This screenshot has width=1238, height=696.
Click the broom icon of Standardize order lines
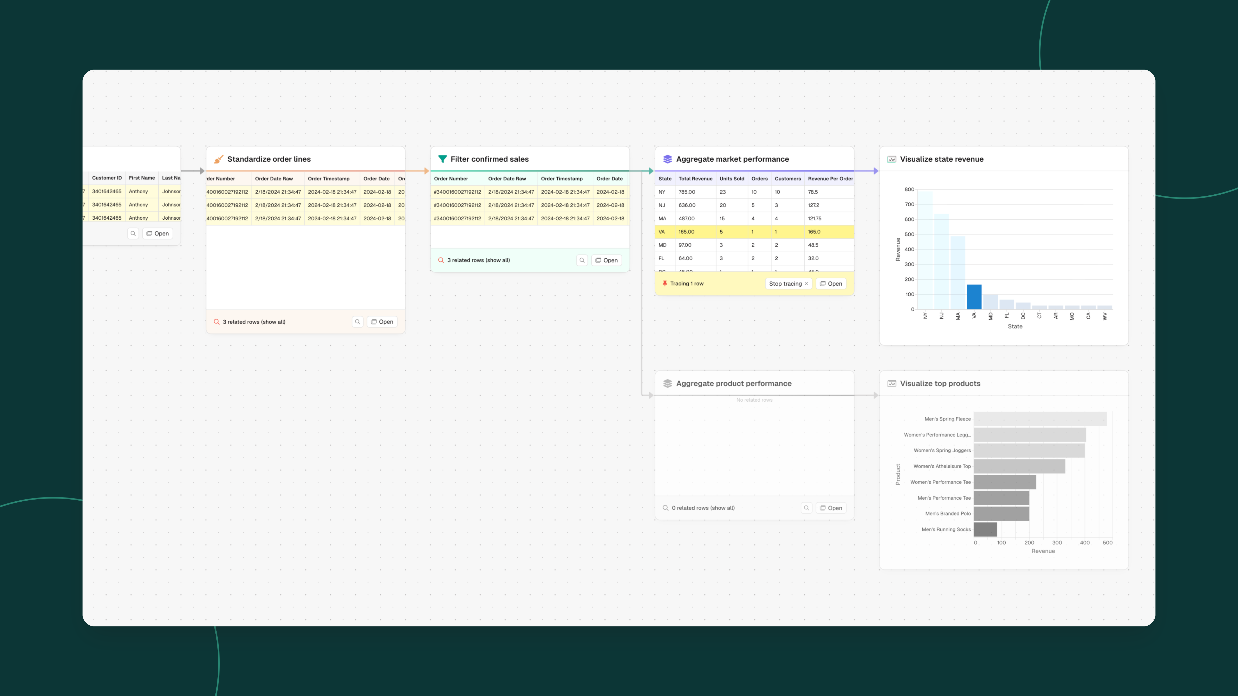pyautogui.click(x=219, y=159)
